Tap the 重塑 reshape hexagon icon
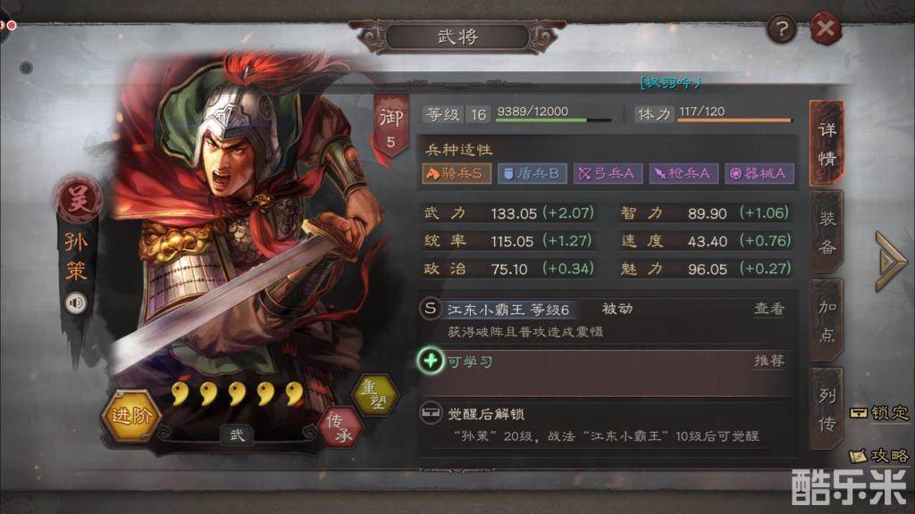 tap(374, 394)
